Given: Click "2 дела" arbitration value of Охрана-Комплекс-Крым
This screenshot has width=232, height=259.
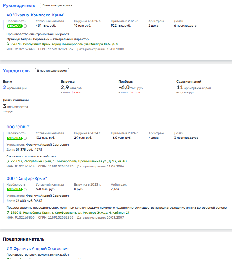Looking at the screenshot, I should (153, 26).
